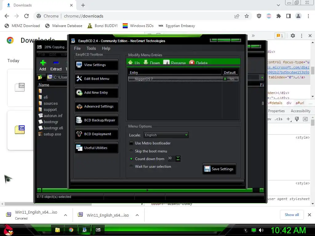315x236 pixels.
Task: Open the Locale dropdown set to English
Action: click(x=166, y=135)
